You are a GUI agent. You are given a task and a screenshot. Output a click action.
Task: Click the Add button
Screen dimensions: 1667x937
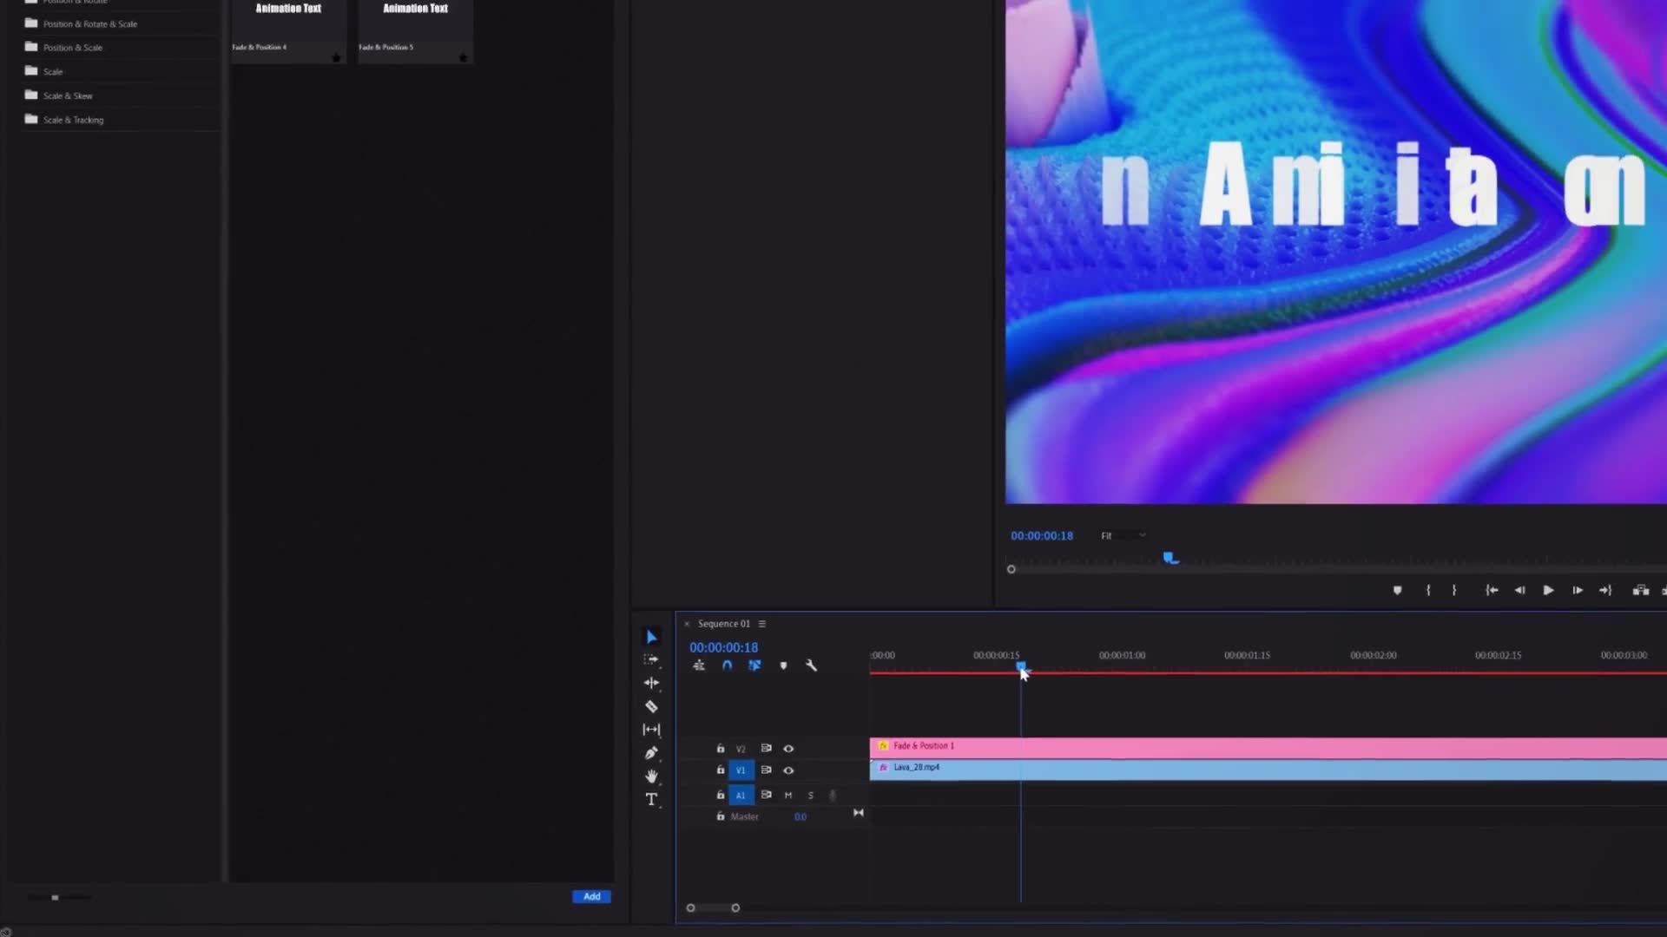[591, 897]
